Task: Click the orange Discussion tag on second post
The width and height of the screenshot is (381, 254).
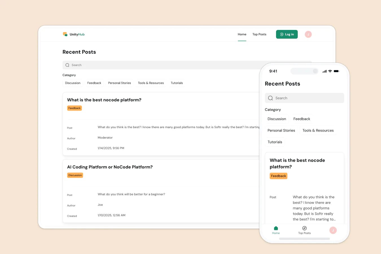Action: (75, 175)
